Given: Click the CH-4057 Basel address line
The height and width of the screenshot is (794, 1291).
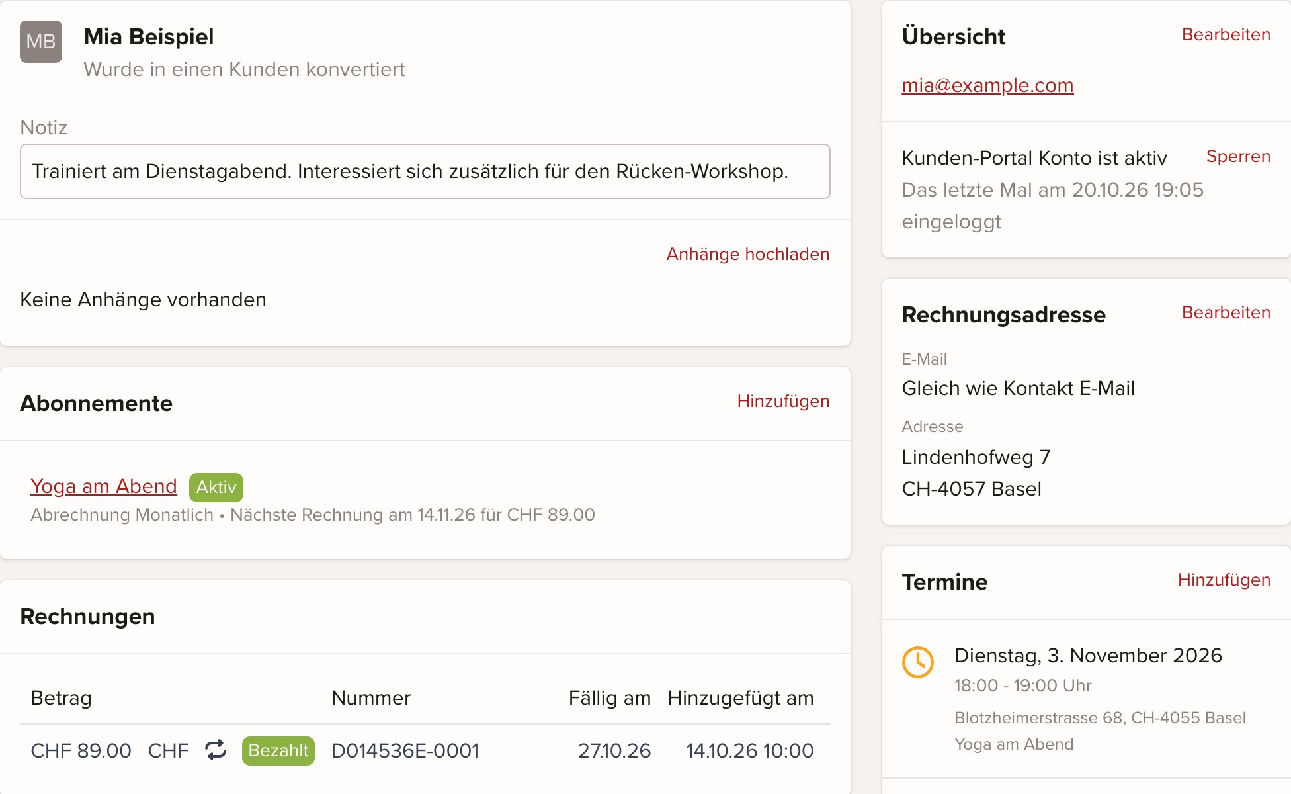Looking at the screenshot, I should 972,489.
